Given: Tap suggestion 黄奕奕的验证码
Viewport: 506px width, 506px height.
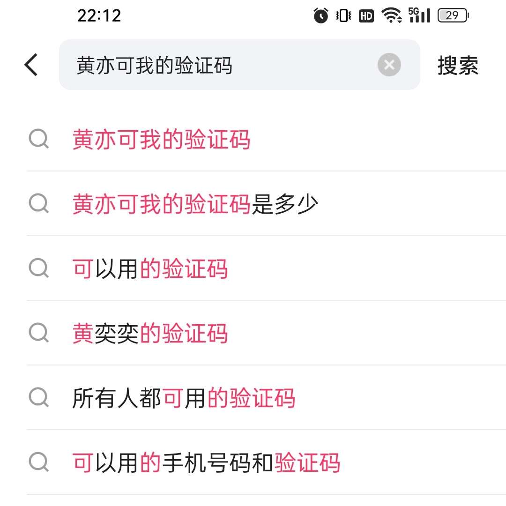Looking at the screenshot, I should click(150, 334).
